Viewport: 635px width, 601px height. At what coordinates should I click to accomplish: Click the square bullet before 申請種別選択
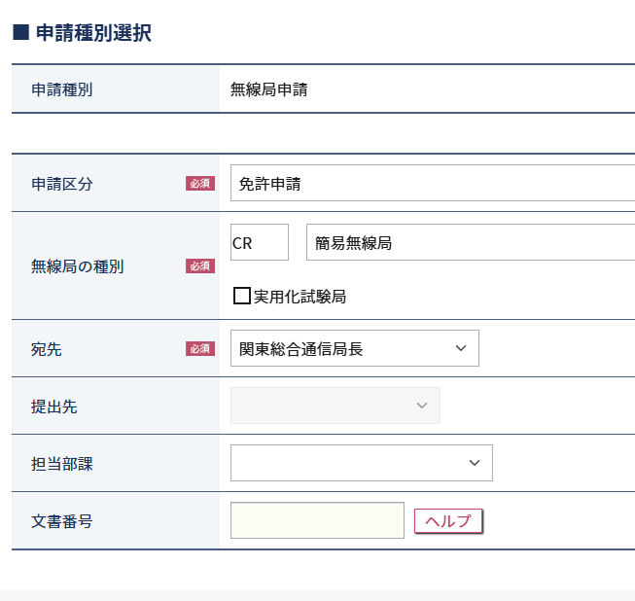(20, 33)
